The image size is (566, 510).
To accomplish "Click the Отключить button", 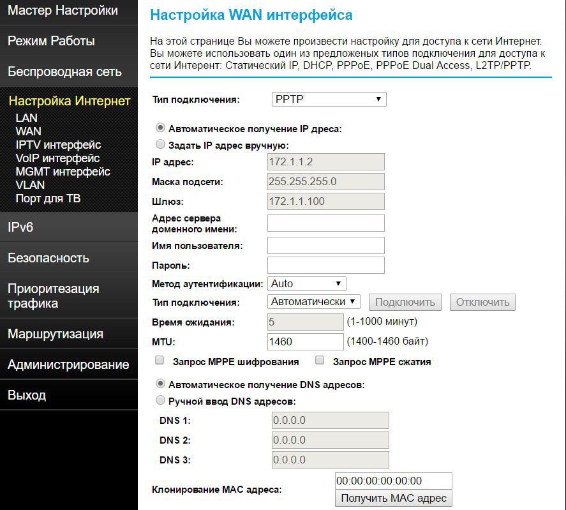I will tap(482, 302).
